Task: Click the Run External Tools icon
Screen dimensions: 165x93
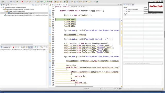Action: click(x=51, y=2)
